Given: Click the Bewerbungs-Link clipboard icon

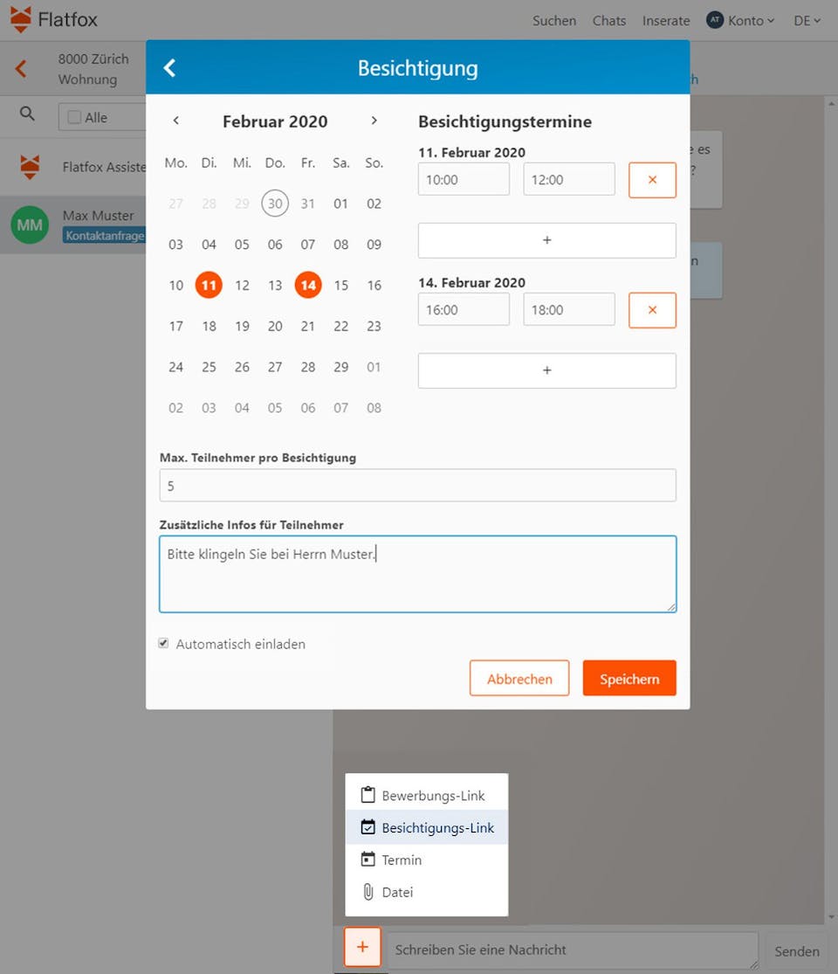Looking at the screenshot, I should pos(367,794).
